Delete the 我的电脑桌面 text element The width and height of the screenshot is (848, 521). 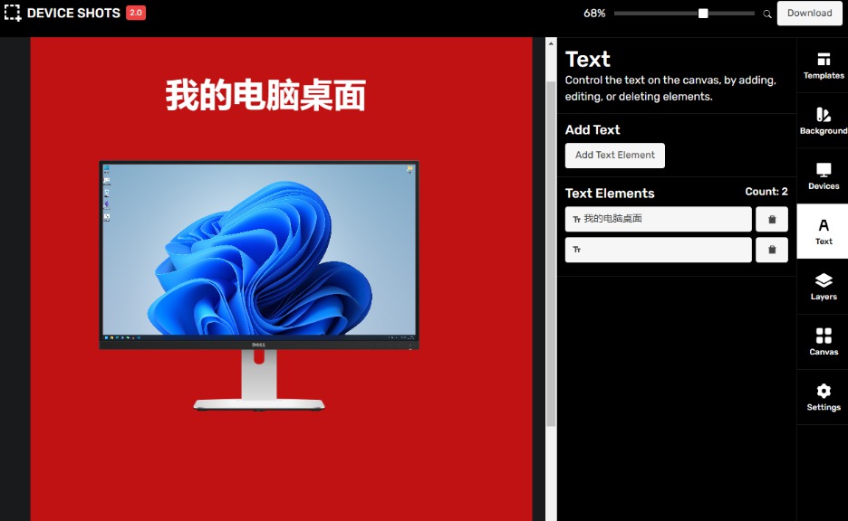click(772, 219)
